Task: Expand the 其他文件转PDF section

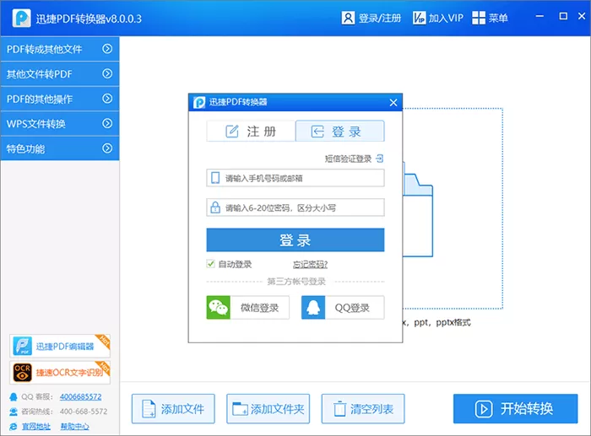Action: pos(60,74)
